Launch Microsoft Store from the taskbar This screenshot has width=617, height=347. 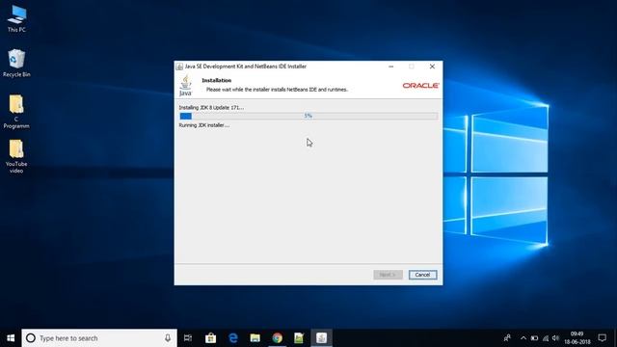coord(210,338)
